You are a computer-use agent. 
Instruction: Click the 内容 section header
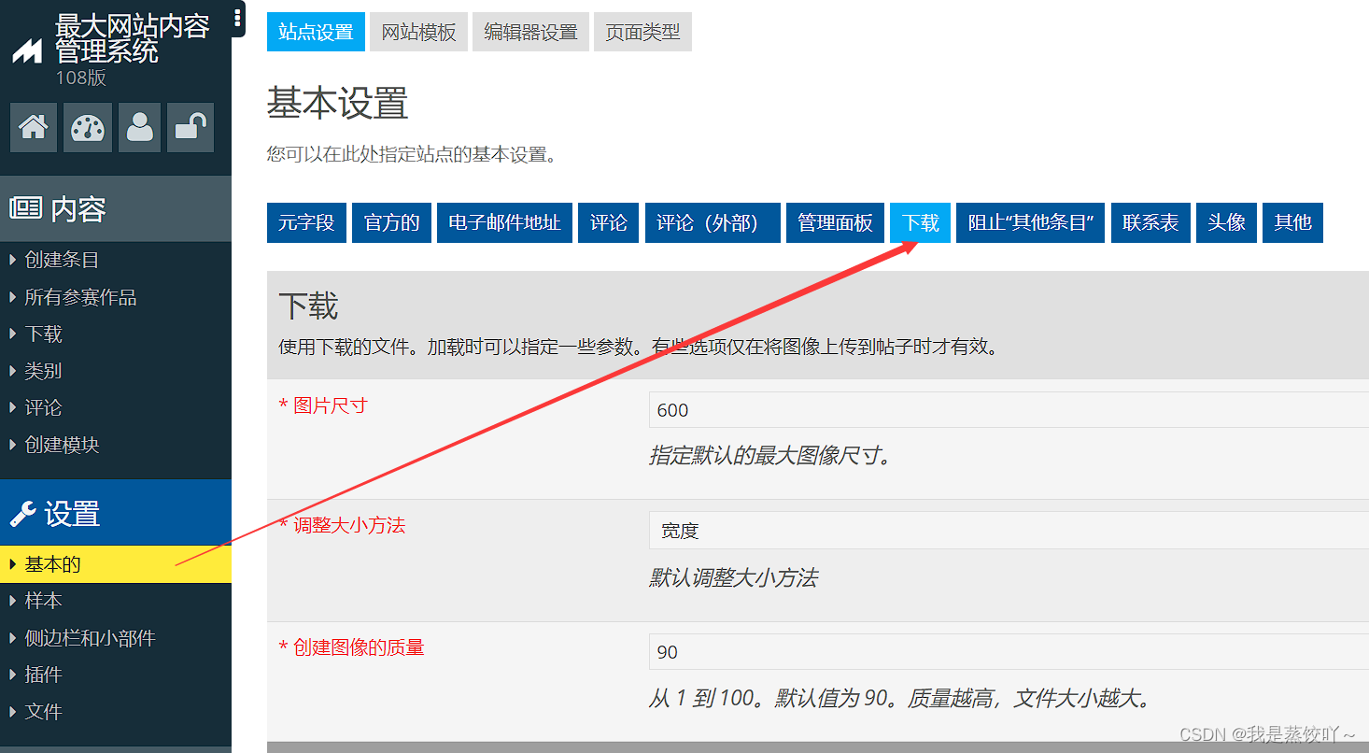116,208
